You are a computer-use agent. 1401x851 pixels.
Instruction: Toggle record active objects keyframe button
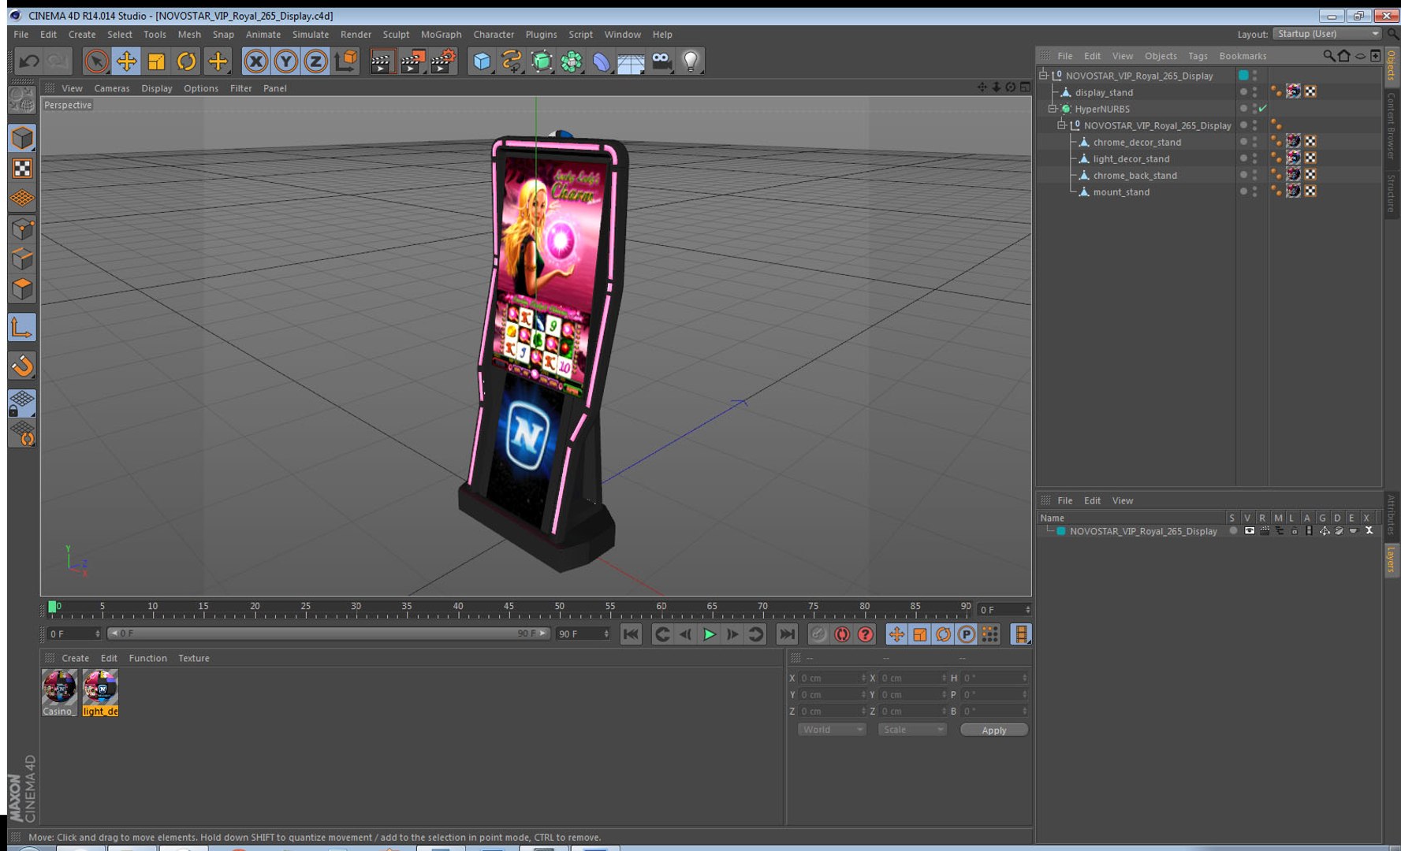pos(818,634)
